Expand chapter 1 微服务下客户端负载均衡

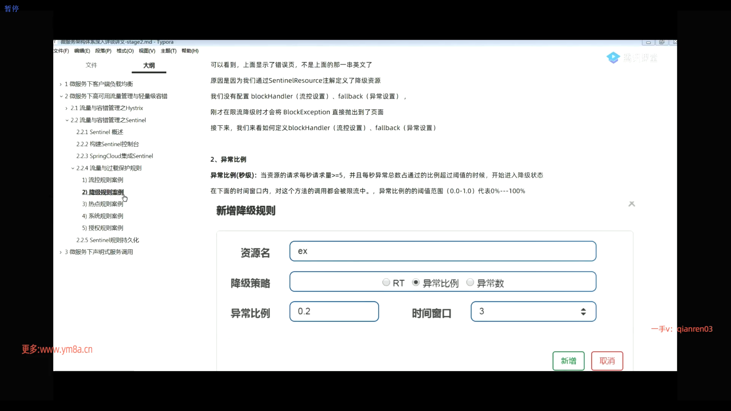pos(61,84)
